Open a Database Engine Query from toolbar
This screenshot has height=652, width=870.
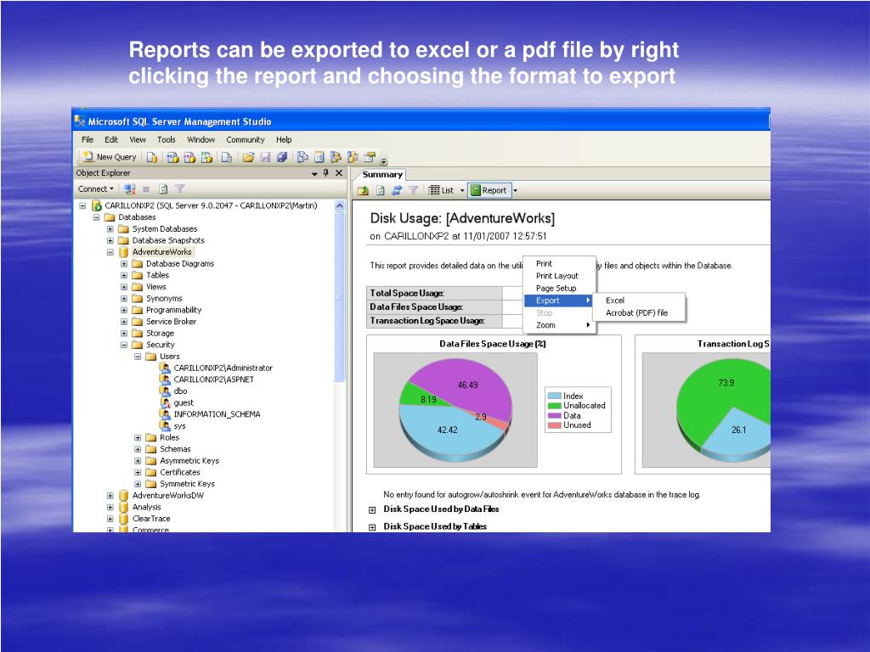pos(151,157)
